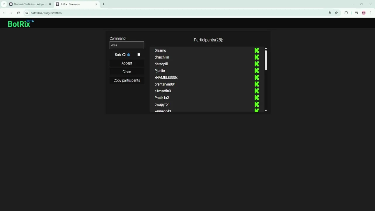Viewport: 375px width, 211px height.
Task: Click the browser forward arrow
Action: [11, 13]
